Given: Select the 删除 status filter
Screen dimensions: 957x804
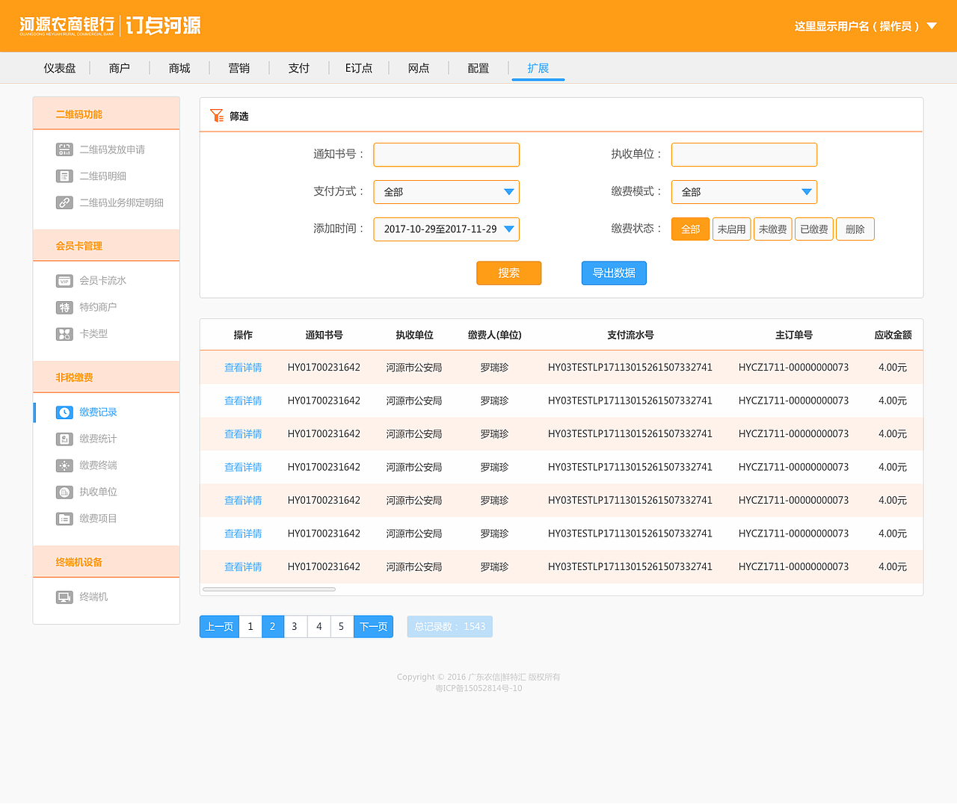Looking at the screenshot, I should coord(855,229).
